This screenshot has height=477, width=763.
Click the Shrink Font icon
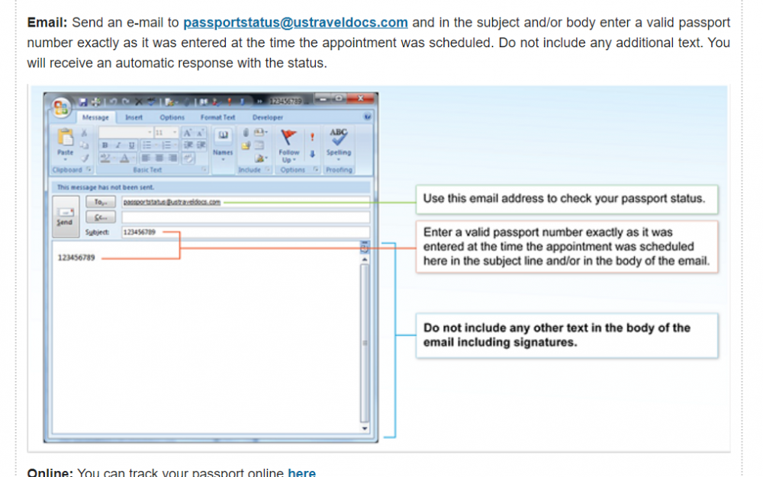coord(200,133)
